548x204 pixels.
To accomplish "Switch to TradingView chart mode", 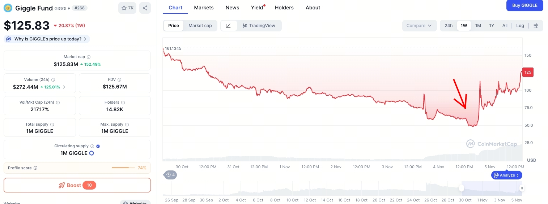I will 259,26.
